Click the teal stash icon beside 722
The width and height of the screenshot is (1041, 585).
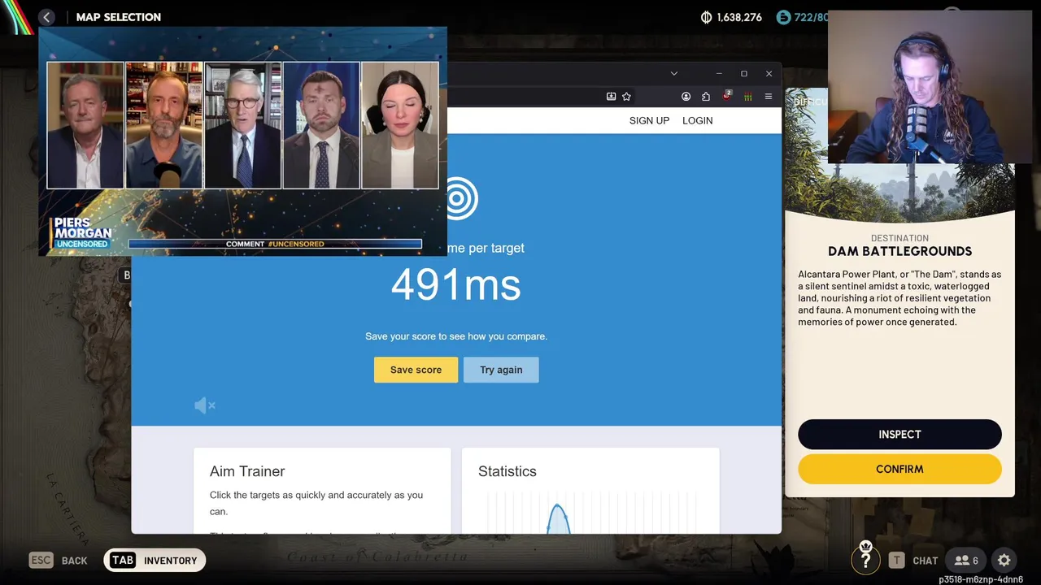783,17
